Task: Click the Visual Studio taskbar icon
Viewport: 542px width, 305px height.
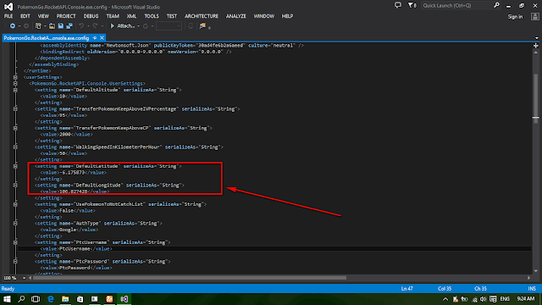Action: (x=124, y=299)
